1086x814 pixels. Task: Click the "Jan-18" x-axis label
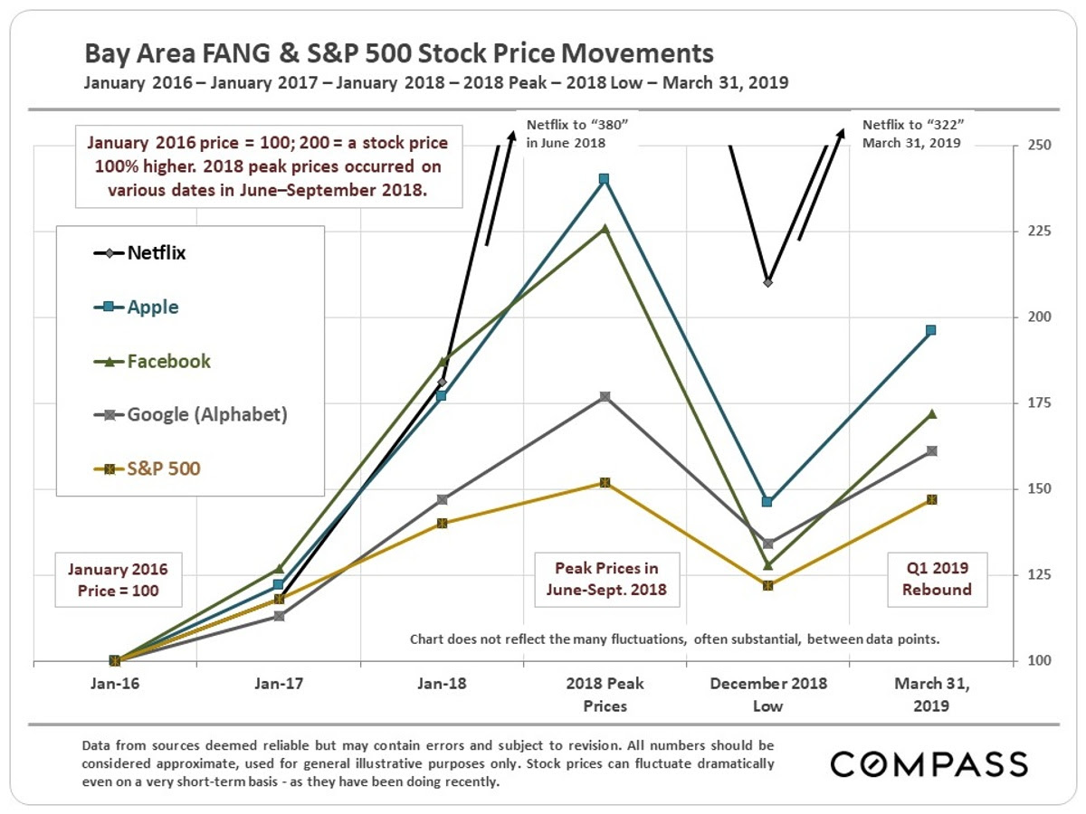pos(442,685)
